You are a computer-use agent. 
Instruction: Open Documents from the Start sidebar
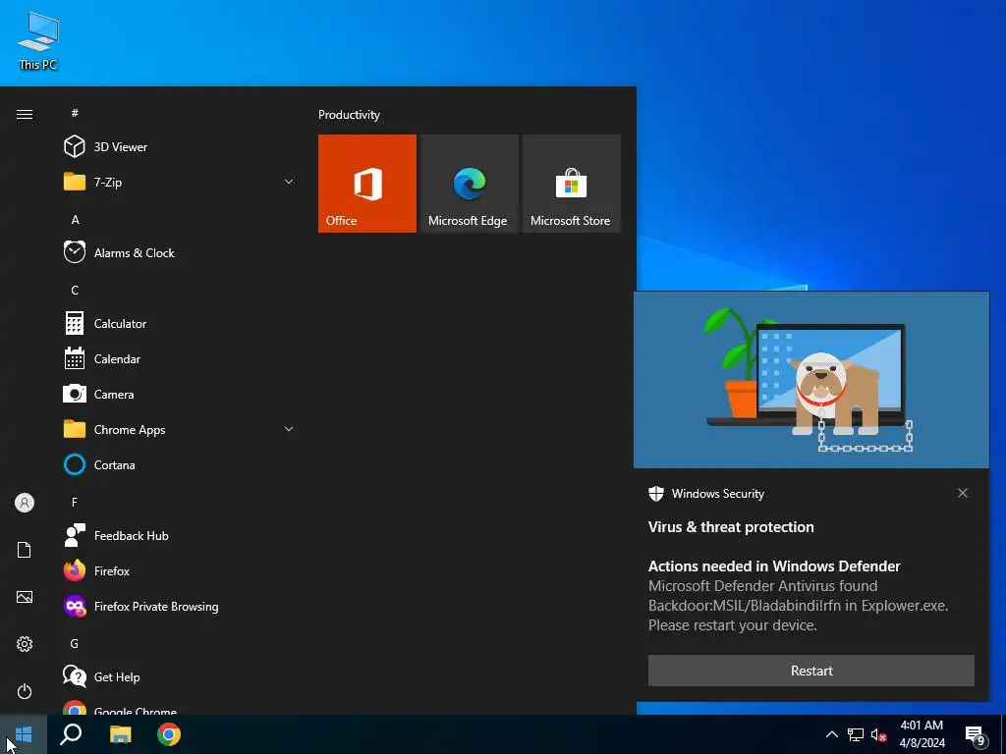coord(25,550)
